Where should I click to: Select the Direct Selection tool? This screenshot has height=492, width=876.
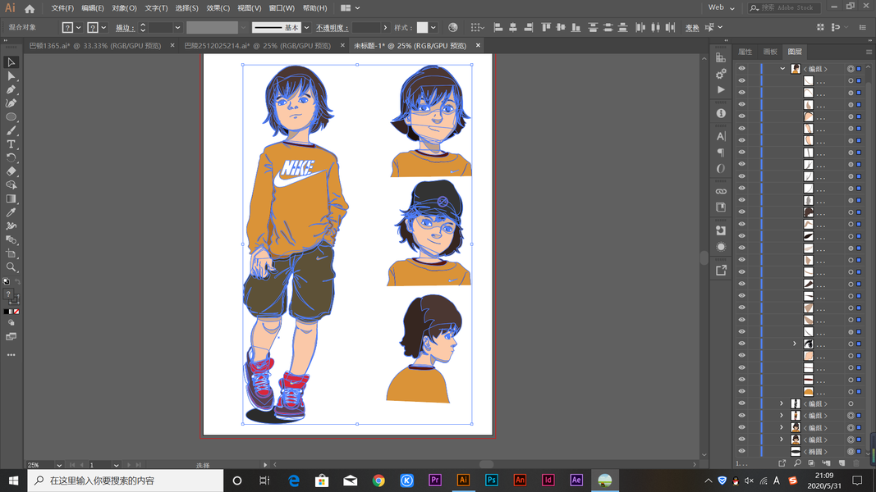11,76
